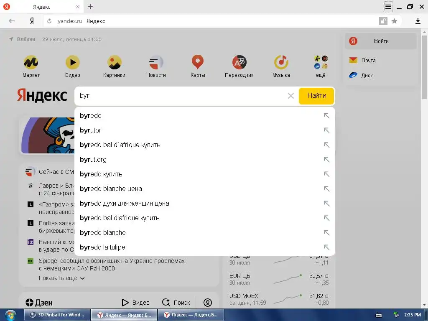Choose suggestion byredo bal d`afrique купить
Viewport: 428px width, 321px height.
[x=205, y=145]
